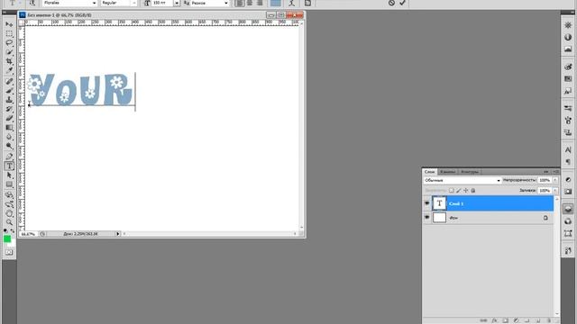The width and height of the screenshot is (577, 324).
Task: Right align text button
Action: pos(260,3)
